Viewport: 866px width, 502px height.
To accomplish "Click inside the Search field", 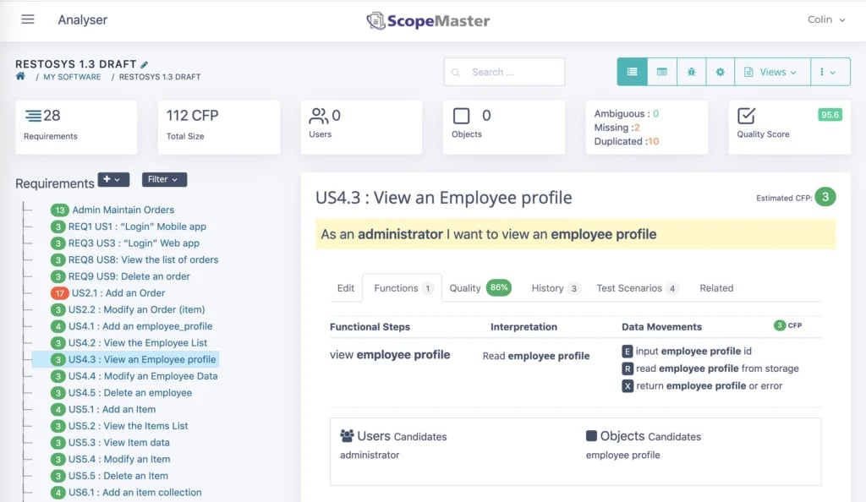I will point(504,72).
